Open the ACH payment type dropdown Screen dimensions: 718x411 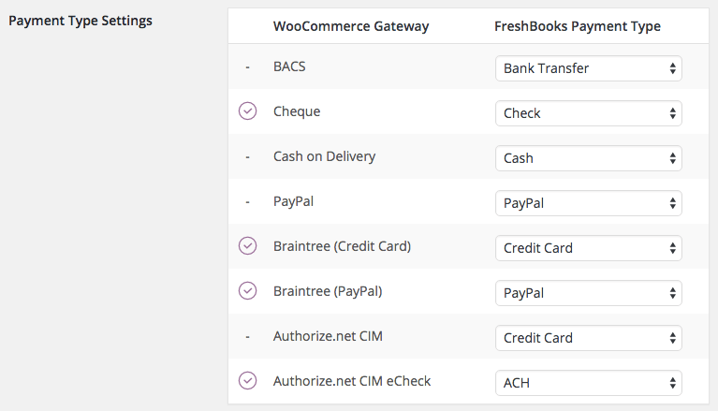pyautogui.click(x=589, y=383)
